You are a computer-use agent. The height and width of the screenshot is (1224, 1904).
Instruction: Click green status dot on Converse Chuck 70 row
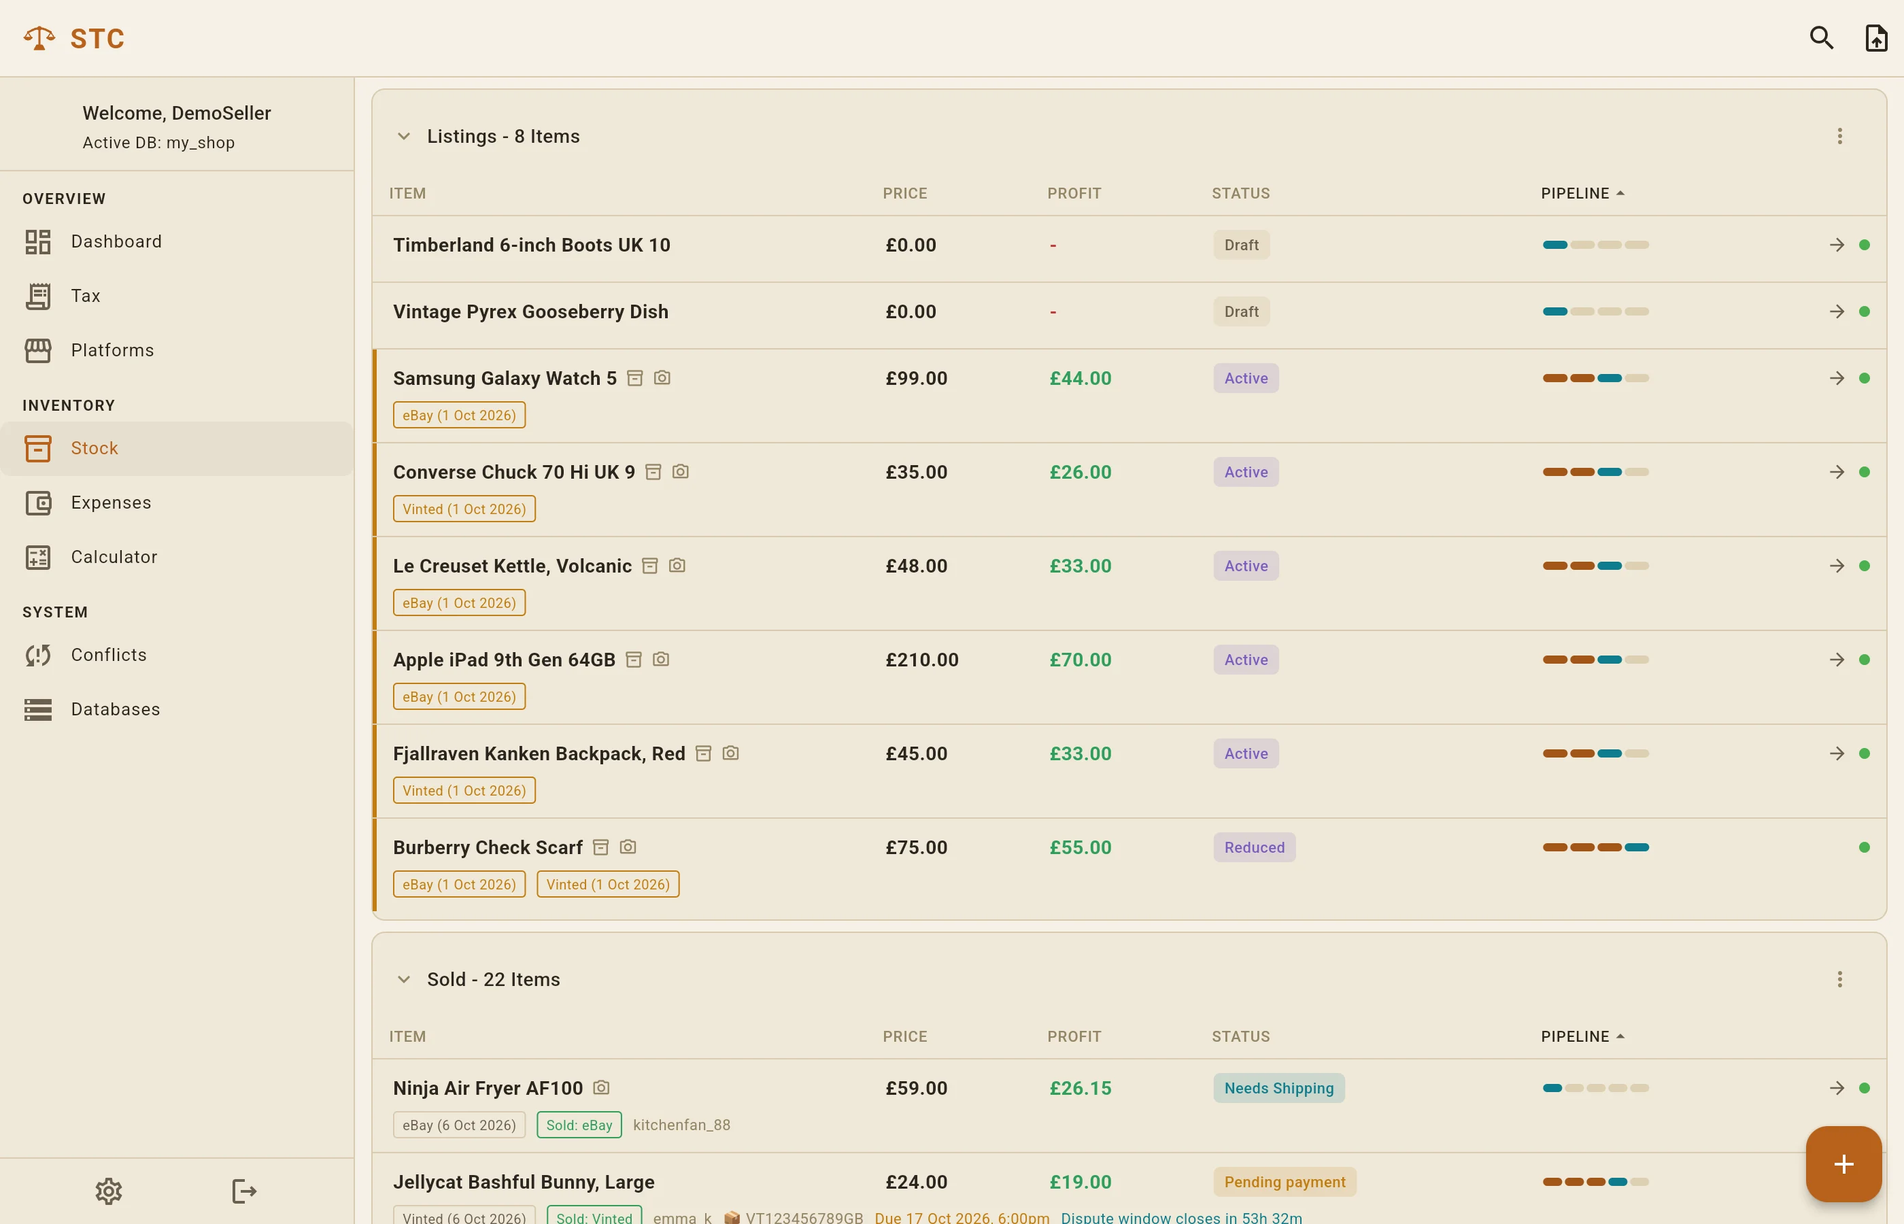[x=1865, y=472]
